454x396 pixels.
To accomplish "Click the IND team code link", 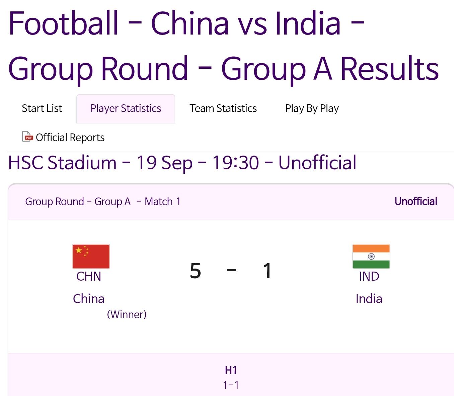I will tap(369, 276).
